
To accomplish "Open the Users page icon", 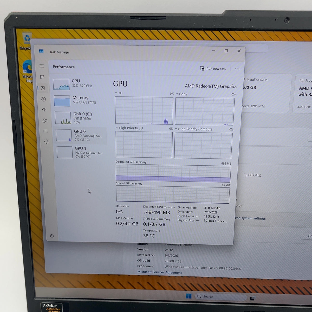I will pyautogui.click(x=45, y=120).
